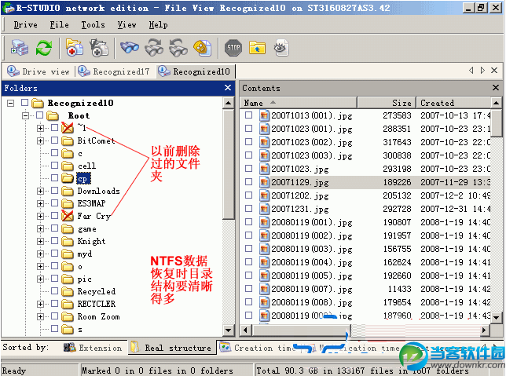Click the File mask toolbar icon

click(x=203, y=48)
